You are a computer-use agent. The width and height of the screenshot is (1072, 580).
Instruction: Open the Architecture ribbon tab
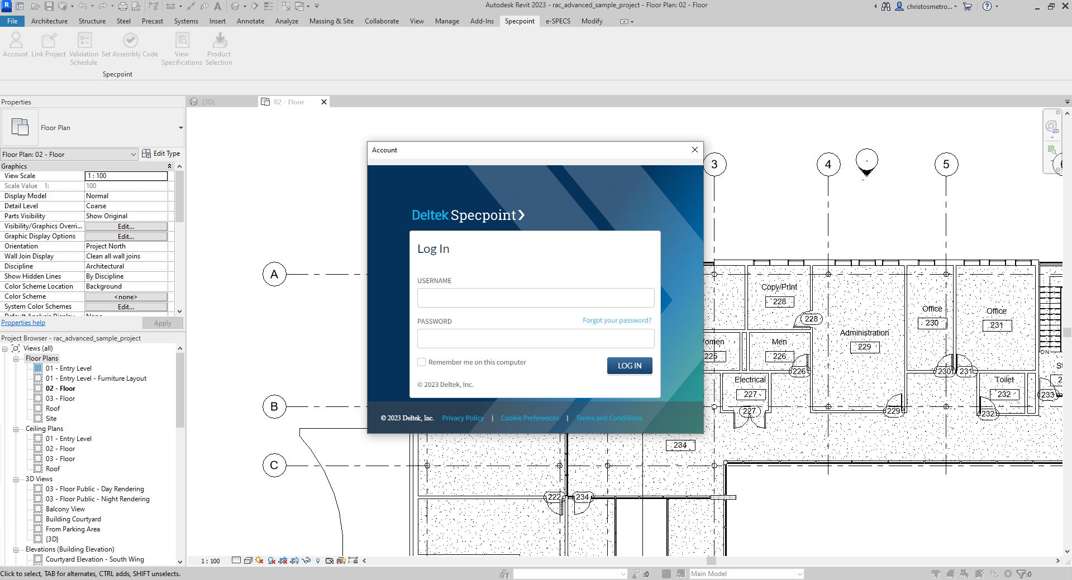49,21
